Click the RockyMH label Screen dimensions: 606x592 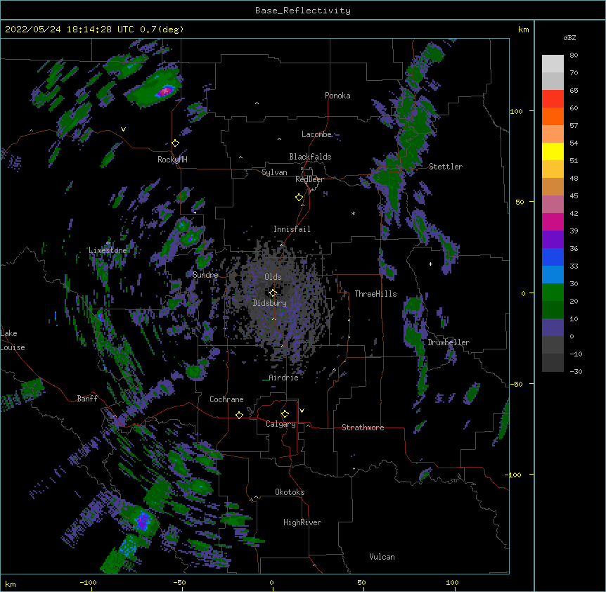172,160
